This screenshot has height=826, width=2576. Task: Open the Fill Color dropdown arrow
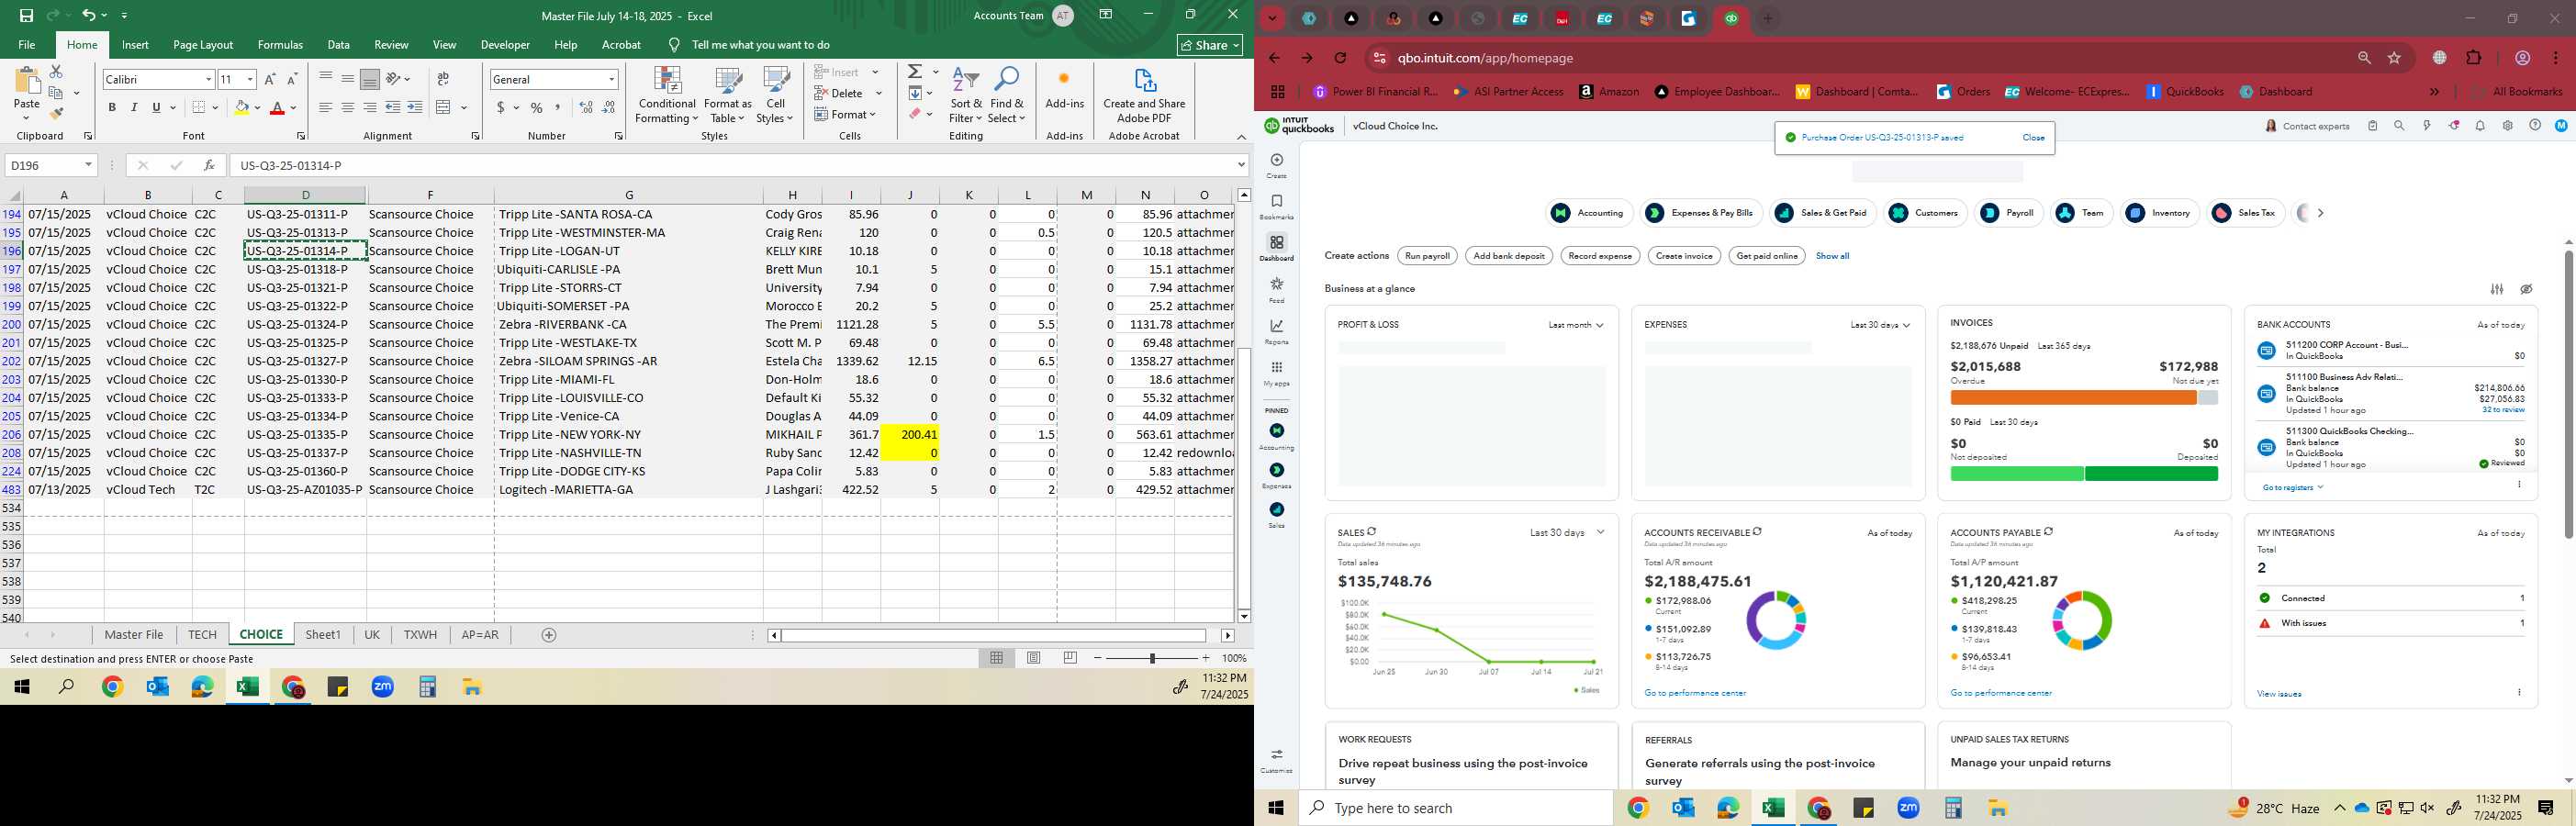[x=257, y=107]
